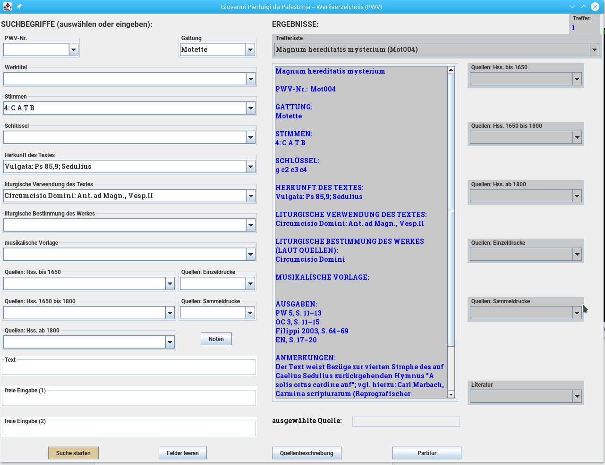Open musikalische Vorlage dropdown
Image resolution: width=605 pixels, height=465 pixels.
pos(251,254)
